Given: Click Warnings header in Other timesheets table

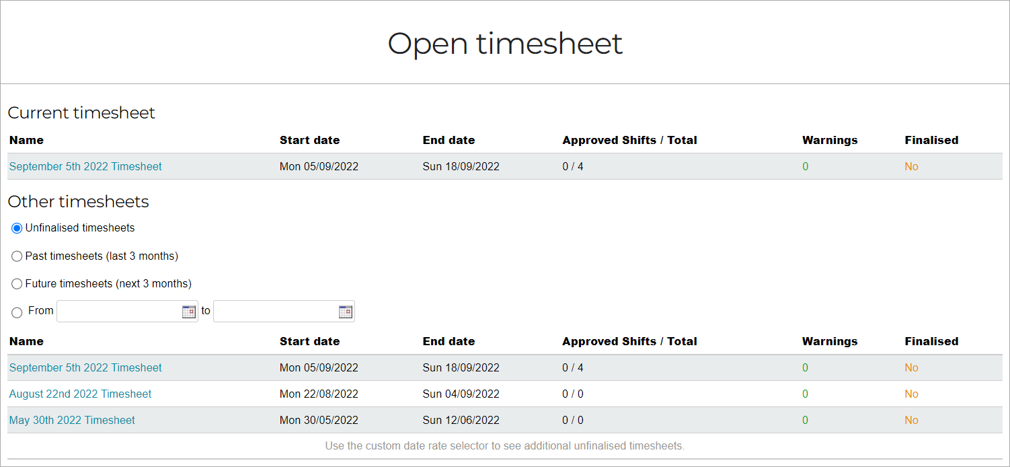Looking at the screenshot, I should click(830, 341).
